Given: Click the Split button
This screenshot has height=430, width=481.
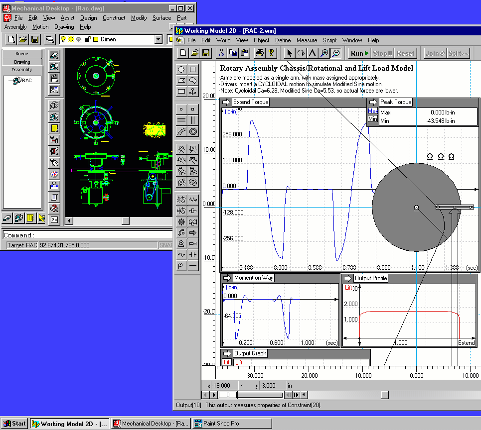Looking at the screenshot, I should pos(458,53).
